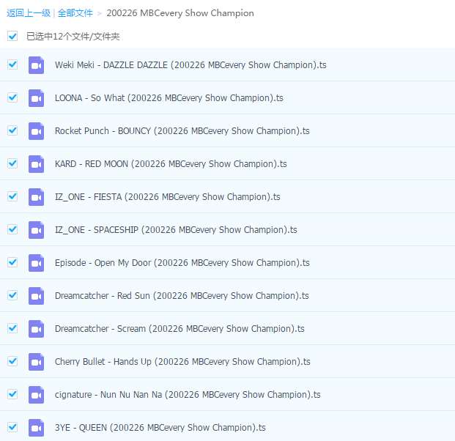Uncheck IZ_ONE SPACESHIP file checkbox
This screenshot has width=455, height=441.
point(12,229)
